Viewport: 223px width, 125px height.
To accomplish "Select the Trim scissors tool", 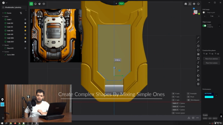I will click(198, 67).
